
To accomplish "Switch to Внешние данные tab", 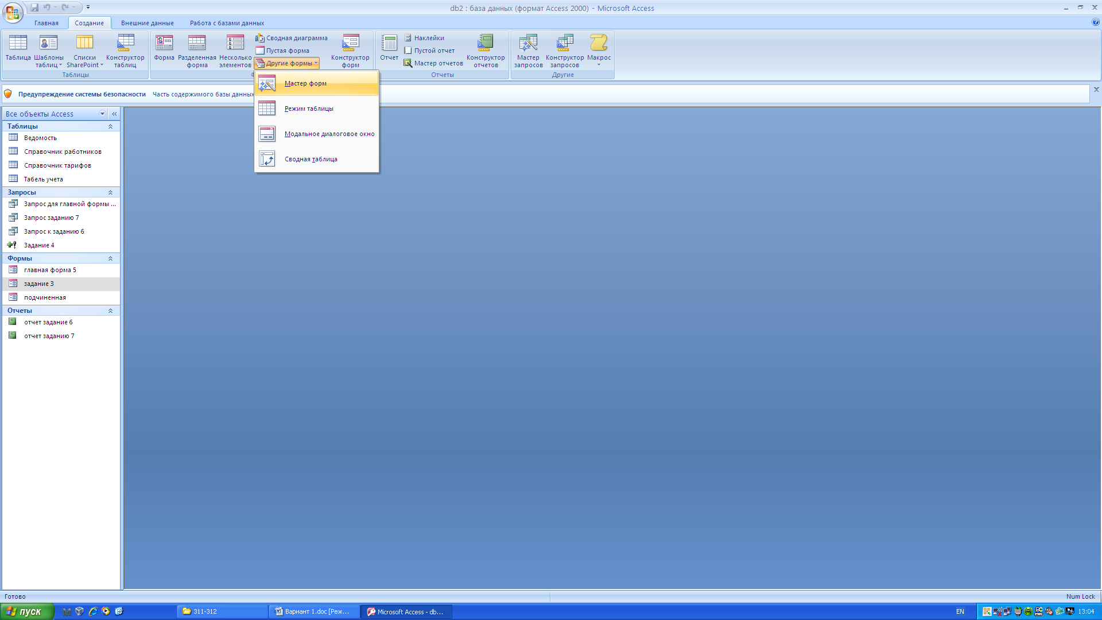I will pos(148,23).
